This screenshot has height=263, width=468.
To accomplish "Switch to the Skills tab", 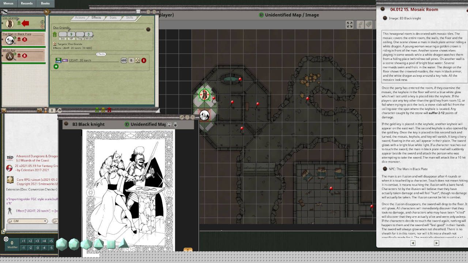I will [129, 18].
